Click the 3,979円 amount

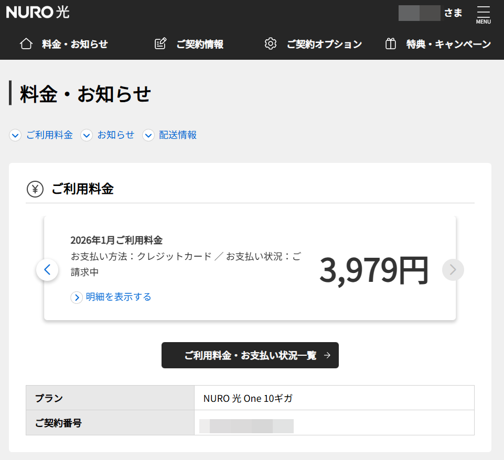pos(373,270)
